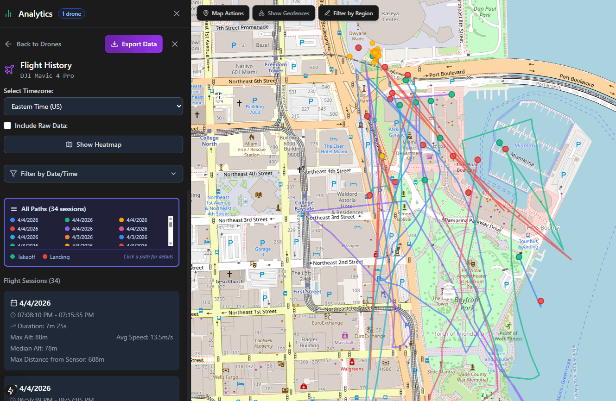This screenshot has height=401, width=616.
Task: Click the path legend scrollbar up arrow
Action: coord(171,219)
